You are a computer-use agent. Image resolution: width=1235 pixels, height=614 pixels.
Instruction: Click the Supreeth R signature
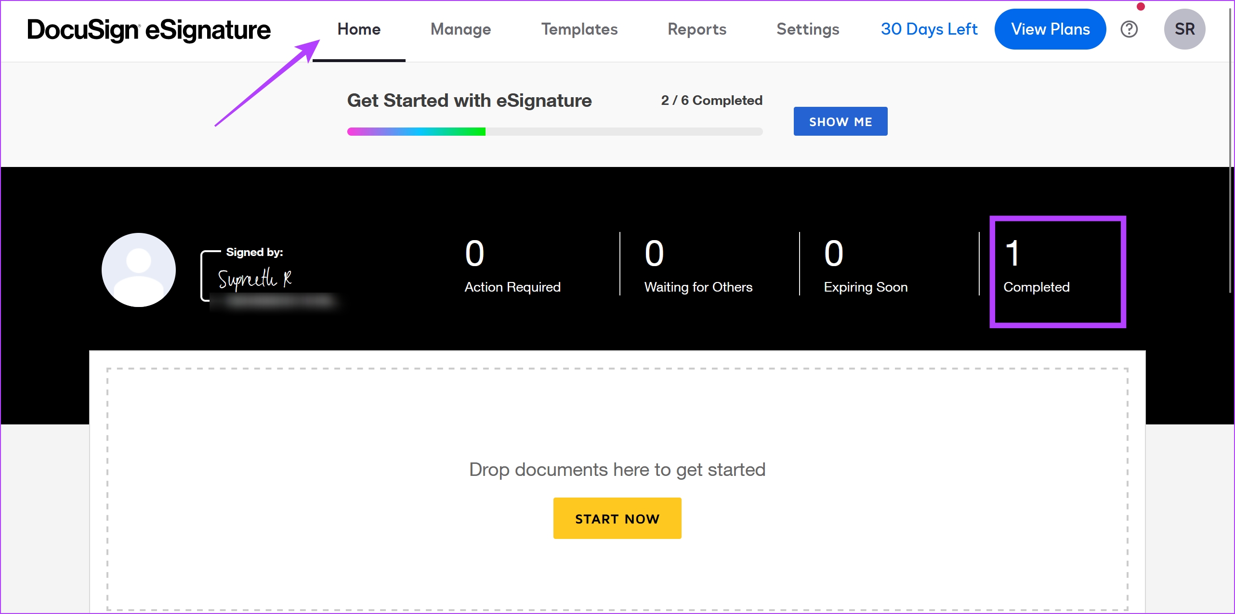pyautogui.click(x=254, y=279)
